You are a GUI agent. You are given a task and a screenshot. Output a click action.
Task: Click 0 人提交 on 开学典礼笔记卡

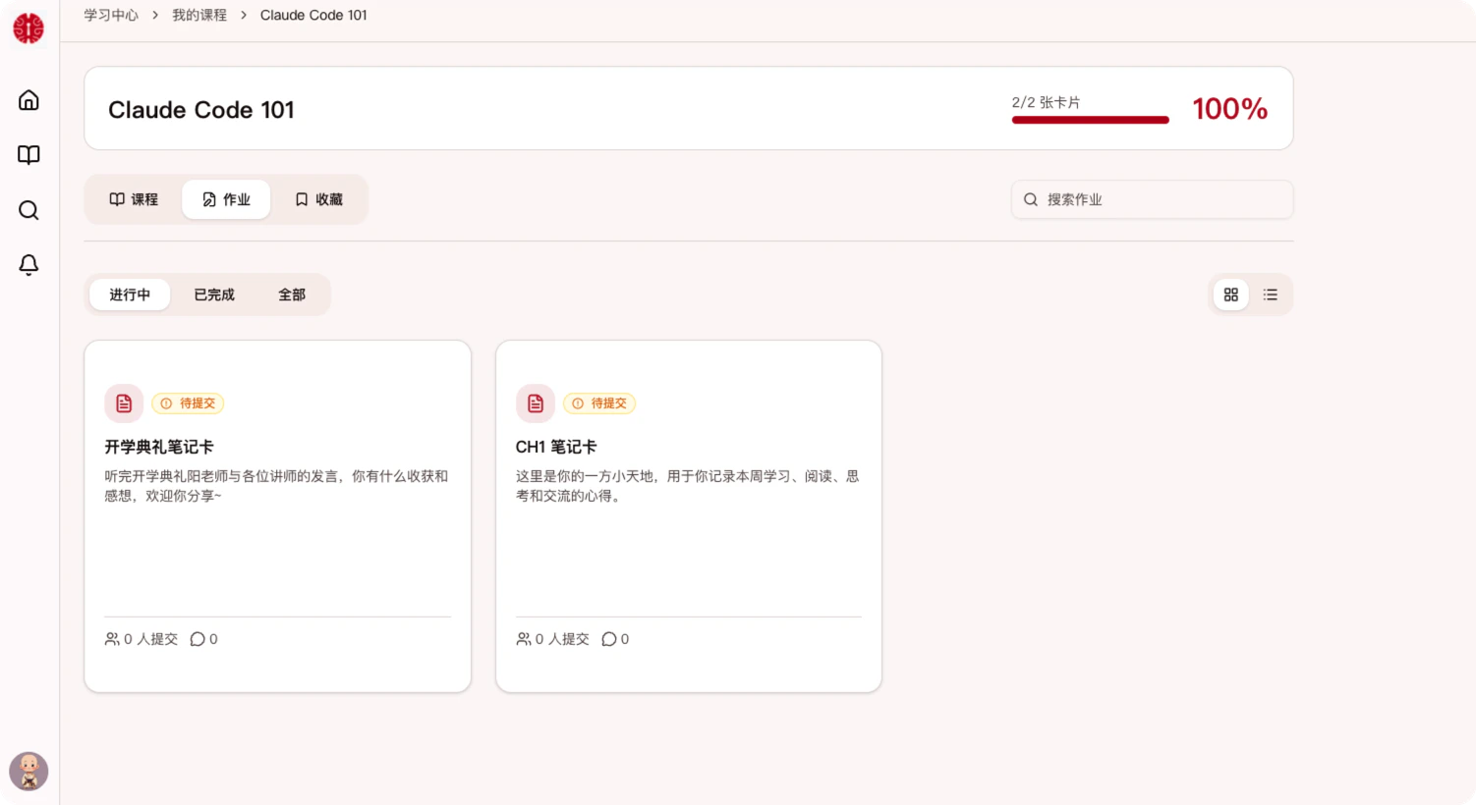(142, 639)
